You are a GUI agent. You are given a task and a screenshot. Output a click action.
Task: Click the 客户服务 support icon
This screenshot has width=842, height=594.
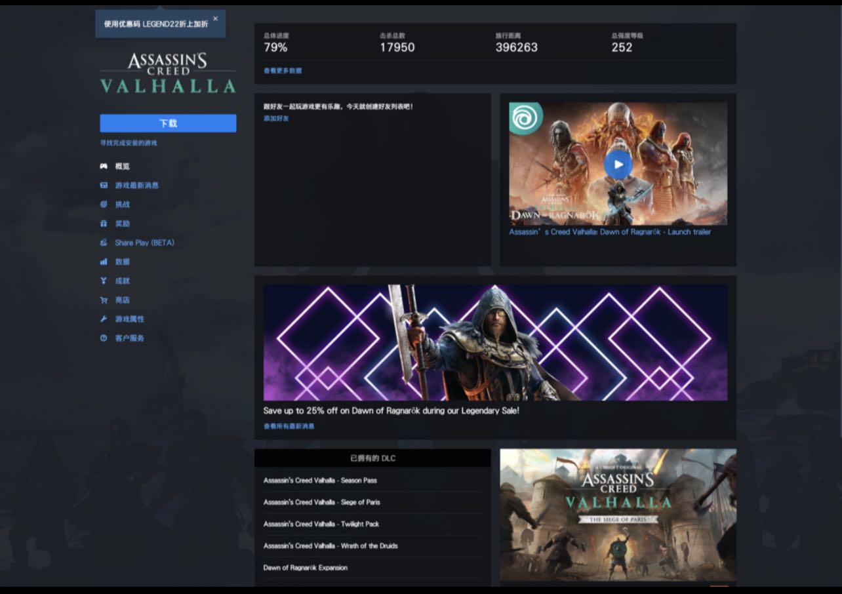pos(104,338)
